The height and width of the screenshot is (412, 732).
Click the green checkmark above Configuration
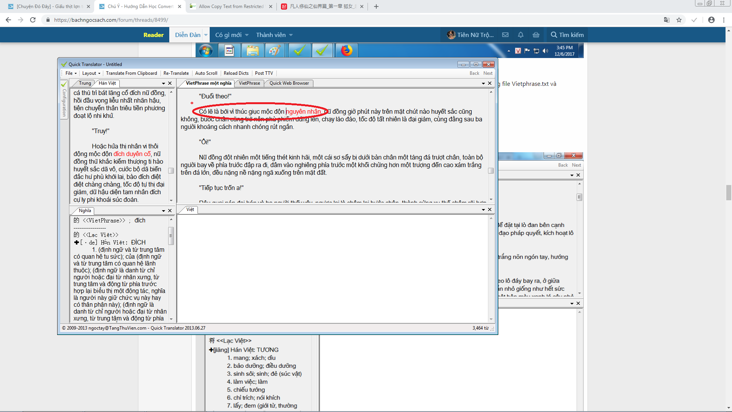[64, 84]
